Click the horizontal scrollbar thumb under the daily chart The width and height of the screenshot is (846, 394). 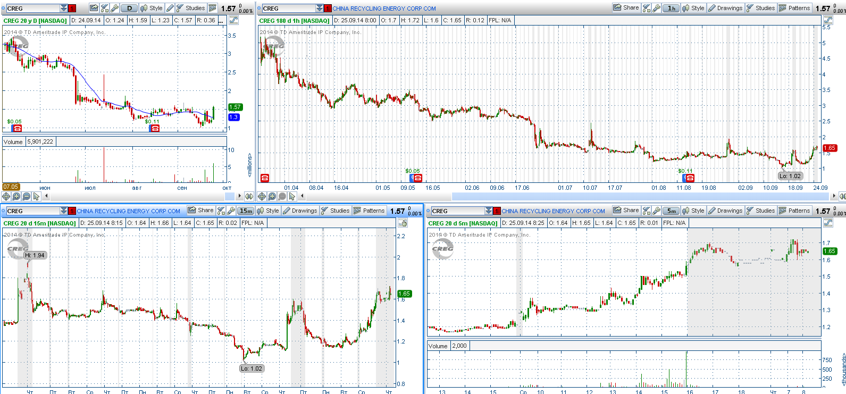point(229,196)
